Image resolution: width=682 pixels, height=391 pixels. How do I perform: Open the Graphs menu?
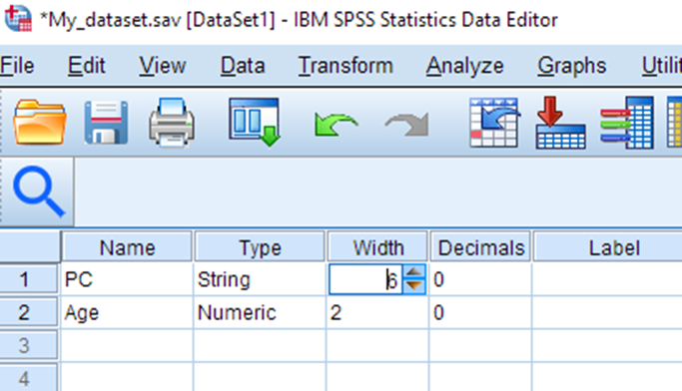571,66
